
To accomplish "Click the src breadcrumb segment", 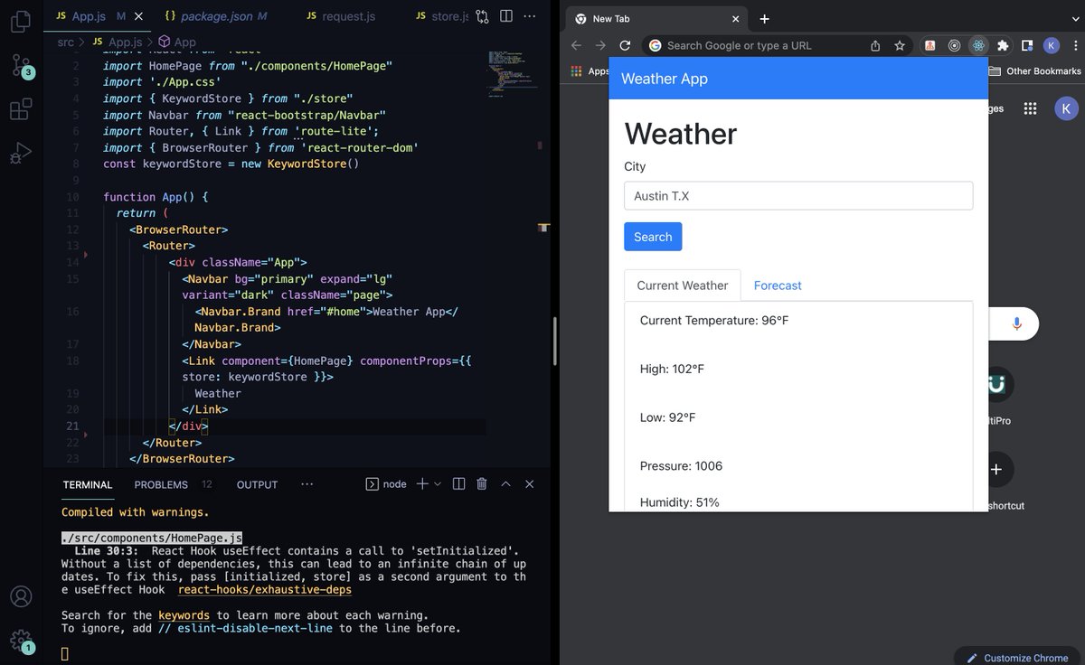I will tap(65, 42).
